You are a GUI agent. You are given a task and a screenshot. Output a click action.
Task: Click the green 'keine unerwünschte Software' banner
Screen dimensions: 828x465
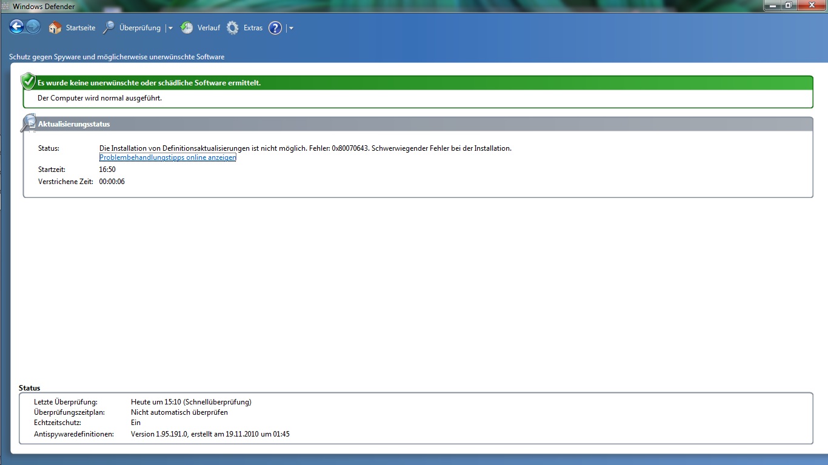point(418,83)
